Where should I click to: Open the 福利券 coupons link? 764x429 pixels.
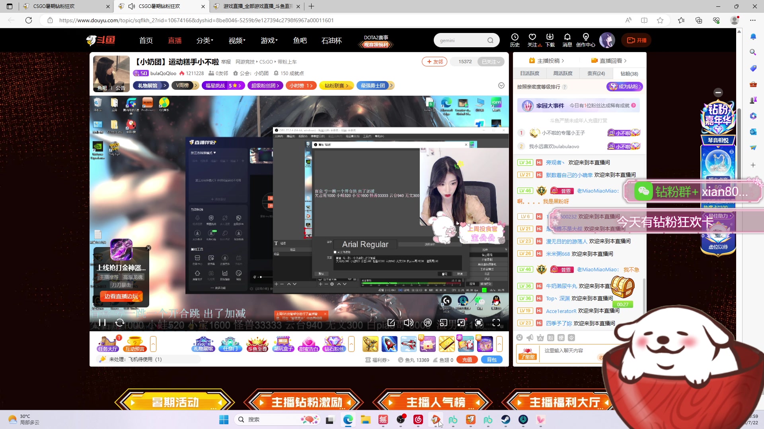[x=377, y=360]
